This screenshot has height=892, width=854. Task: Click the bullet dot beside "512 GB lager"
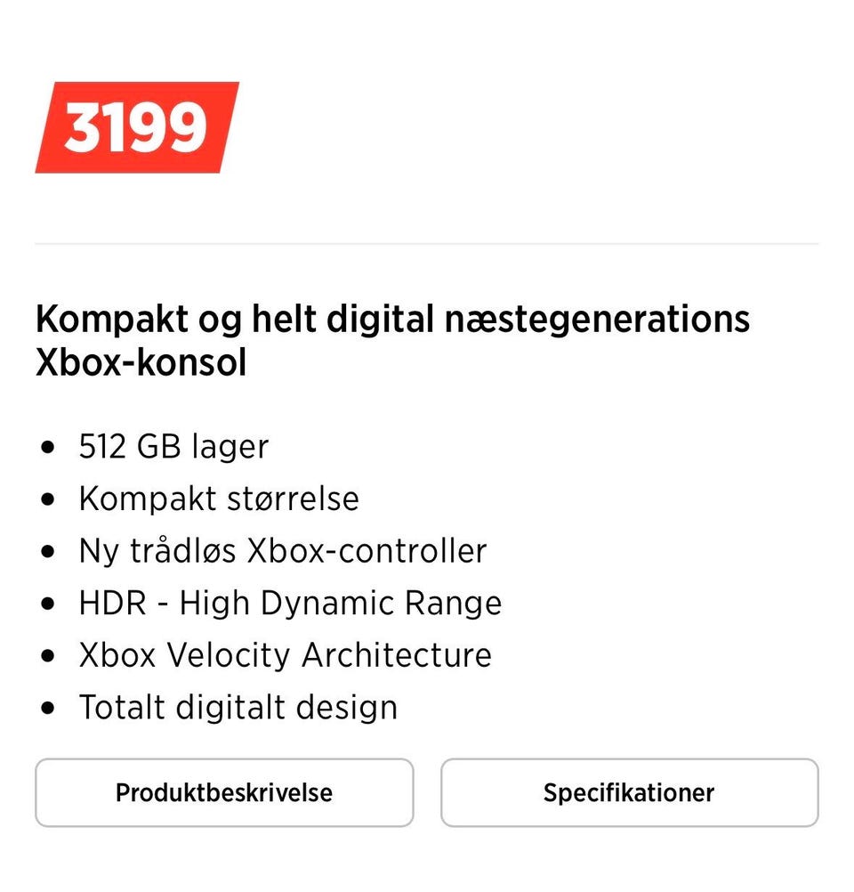click(48, 448)
